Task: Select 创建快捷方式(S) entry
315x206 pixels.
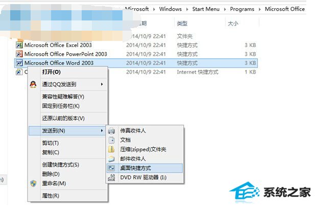Action: point(68,165)
